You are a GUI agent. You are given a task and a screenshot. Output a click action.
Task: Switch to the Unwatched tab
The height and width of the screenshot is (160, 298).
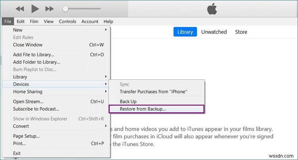coord(214,32)
